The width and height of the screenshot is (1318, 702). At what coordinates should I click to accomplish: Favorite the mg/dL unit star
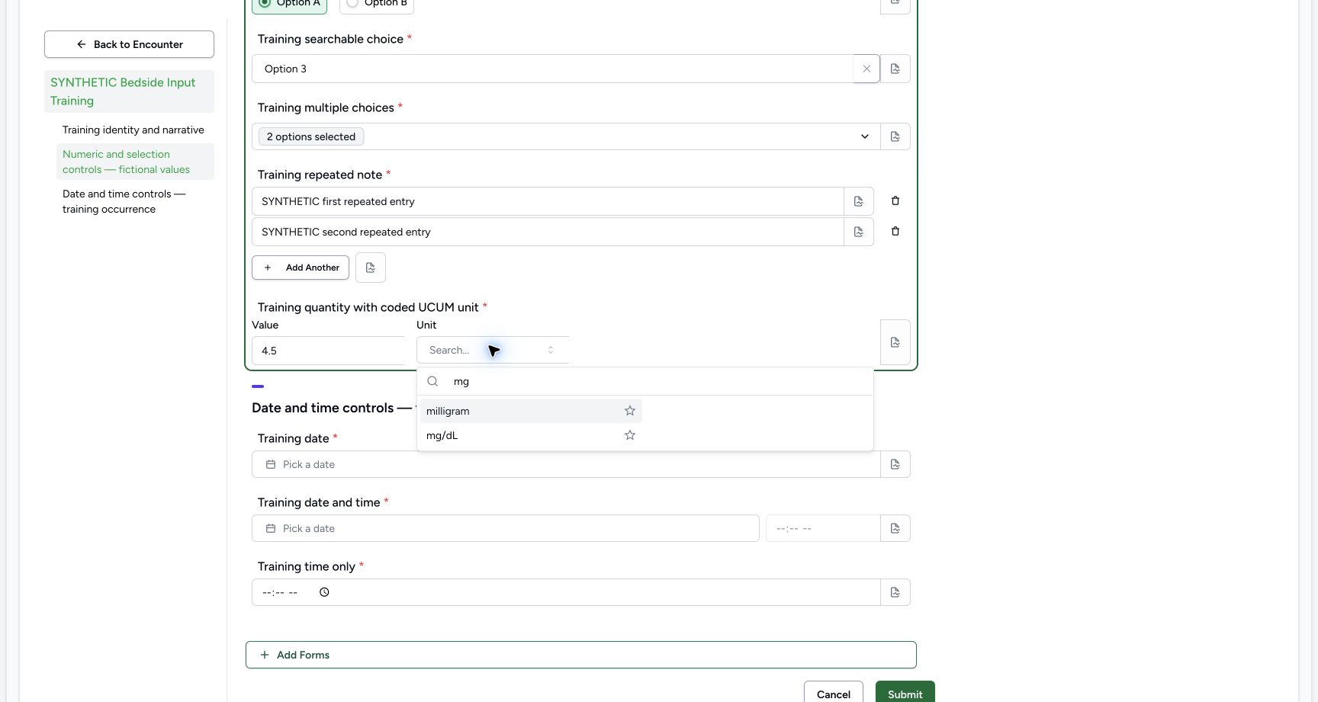630,435
